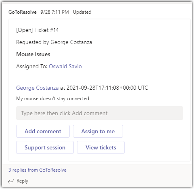Open View tickets

pos(101,147)
